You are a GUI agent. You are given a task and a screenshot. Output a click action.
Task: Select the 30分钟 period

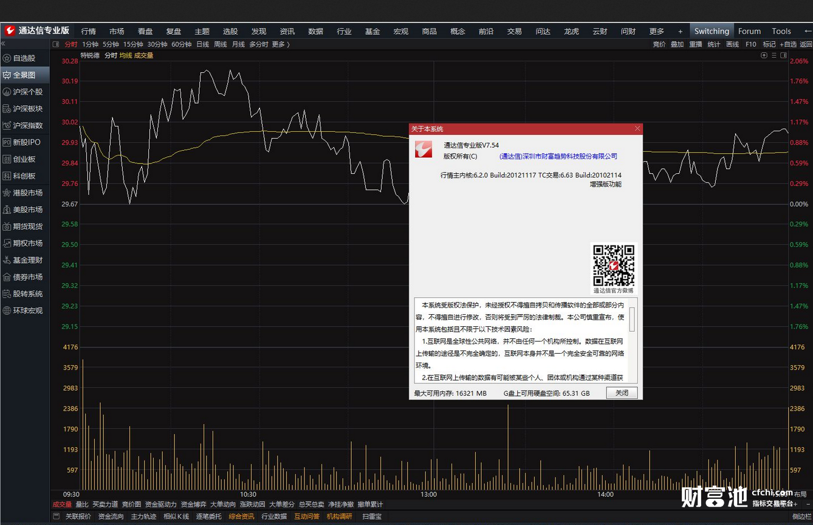pos(157,44)
